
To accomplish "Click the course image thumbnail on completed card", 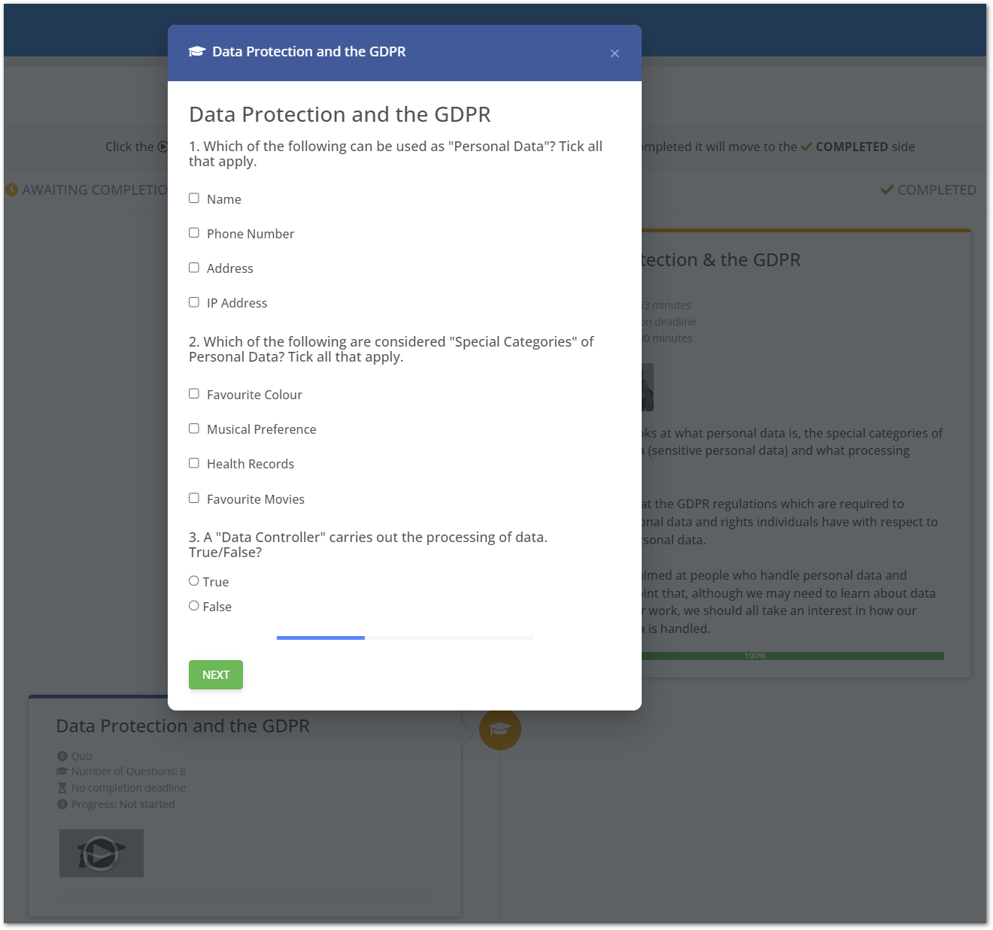I will (648, 387).
